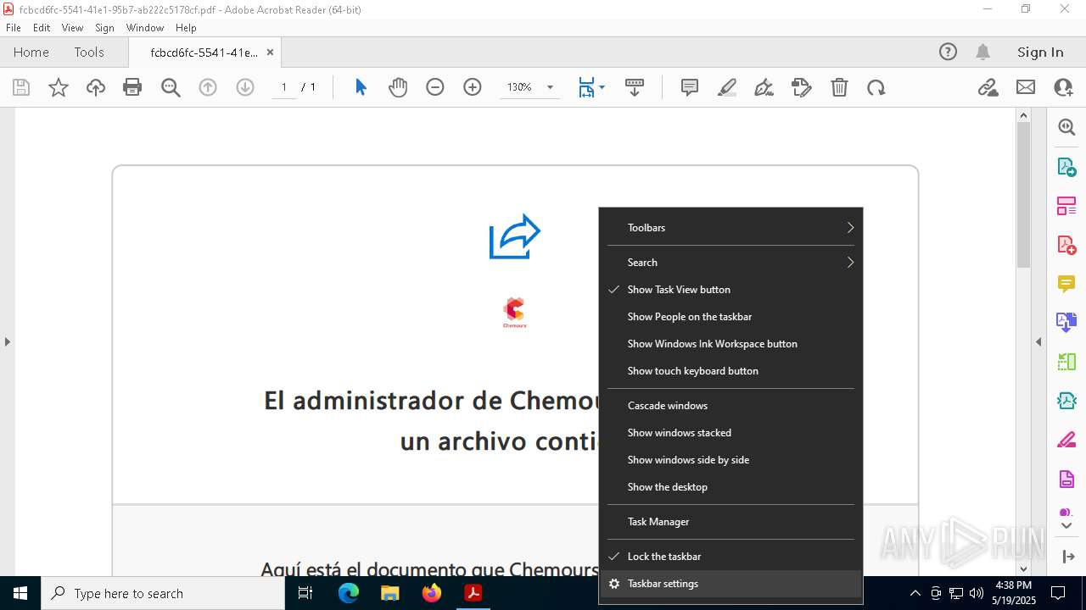Image resolution: width=1086 pixels, height=610 pixels.
Task: Click the page number input field
Action: (x=284, y=87)
